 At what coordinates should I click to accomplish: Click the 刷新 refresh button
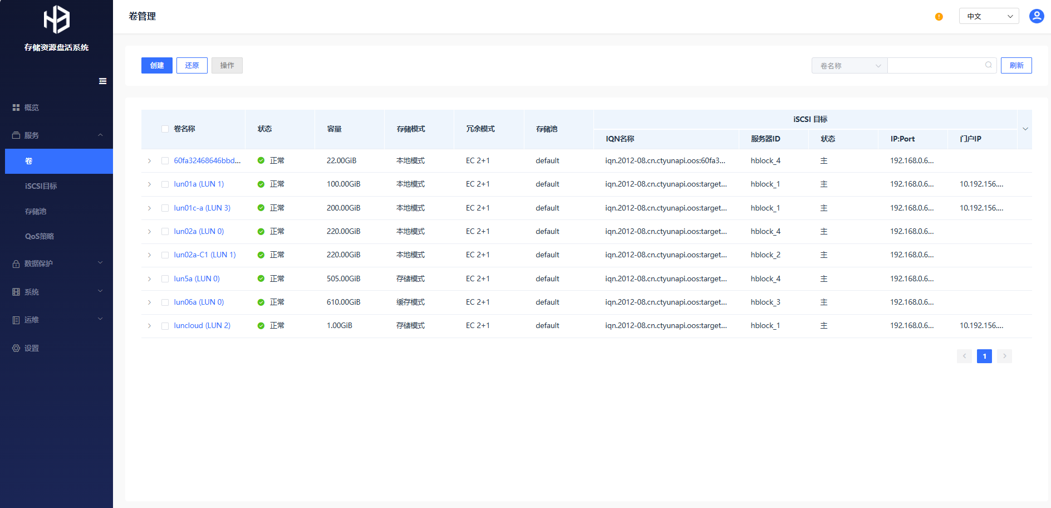tap(1016, 66)
